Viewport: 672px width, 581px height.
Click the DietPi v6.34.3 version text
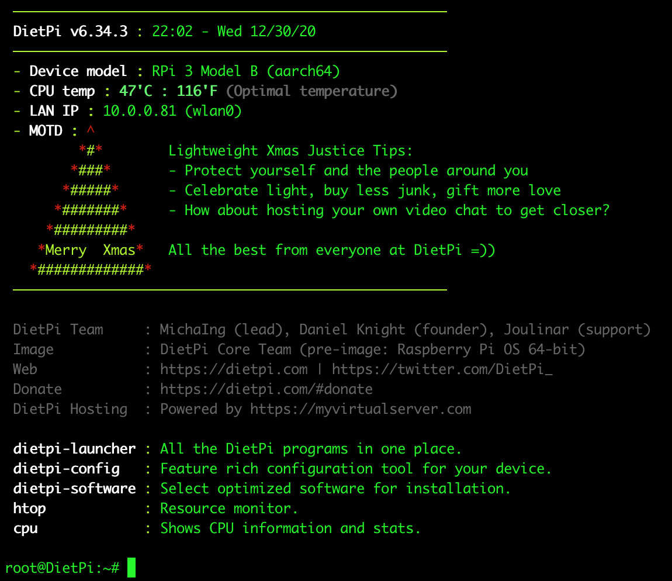tap(70, 32)
